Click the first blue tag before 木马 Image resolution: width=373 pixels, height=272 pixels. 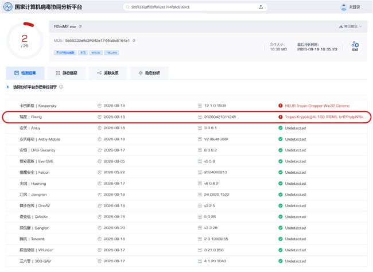[x=65, y=53]
